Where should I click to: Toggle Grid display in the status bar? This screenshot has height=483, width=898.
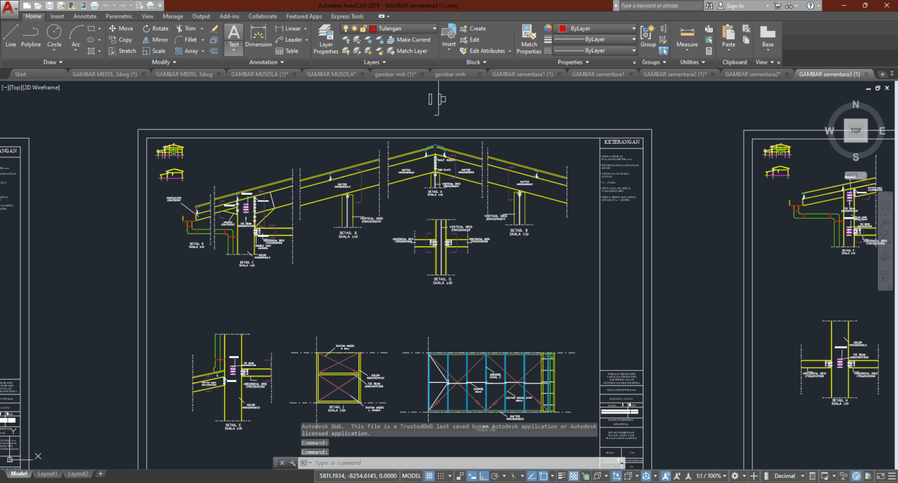pos(430,475)
